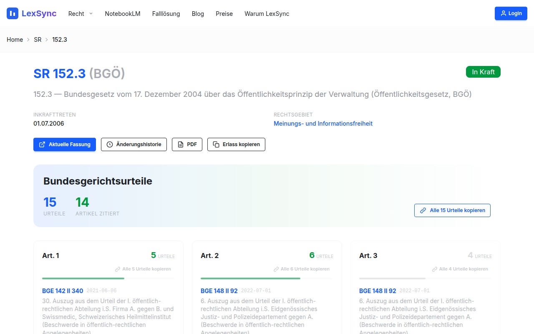This screenshot has width=534, height=334.
Task: Click the In Kraft status badge
Action: coord(483,72)
